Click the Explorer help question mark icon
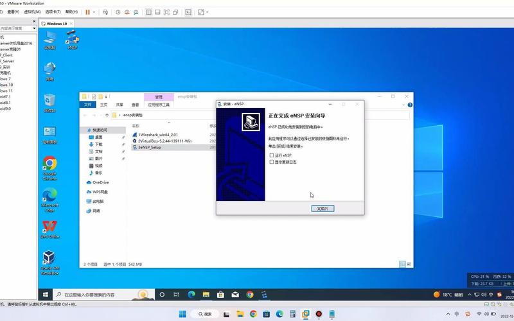 click(x=410, y=105)
